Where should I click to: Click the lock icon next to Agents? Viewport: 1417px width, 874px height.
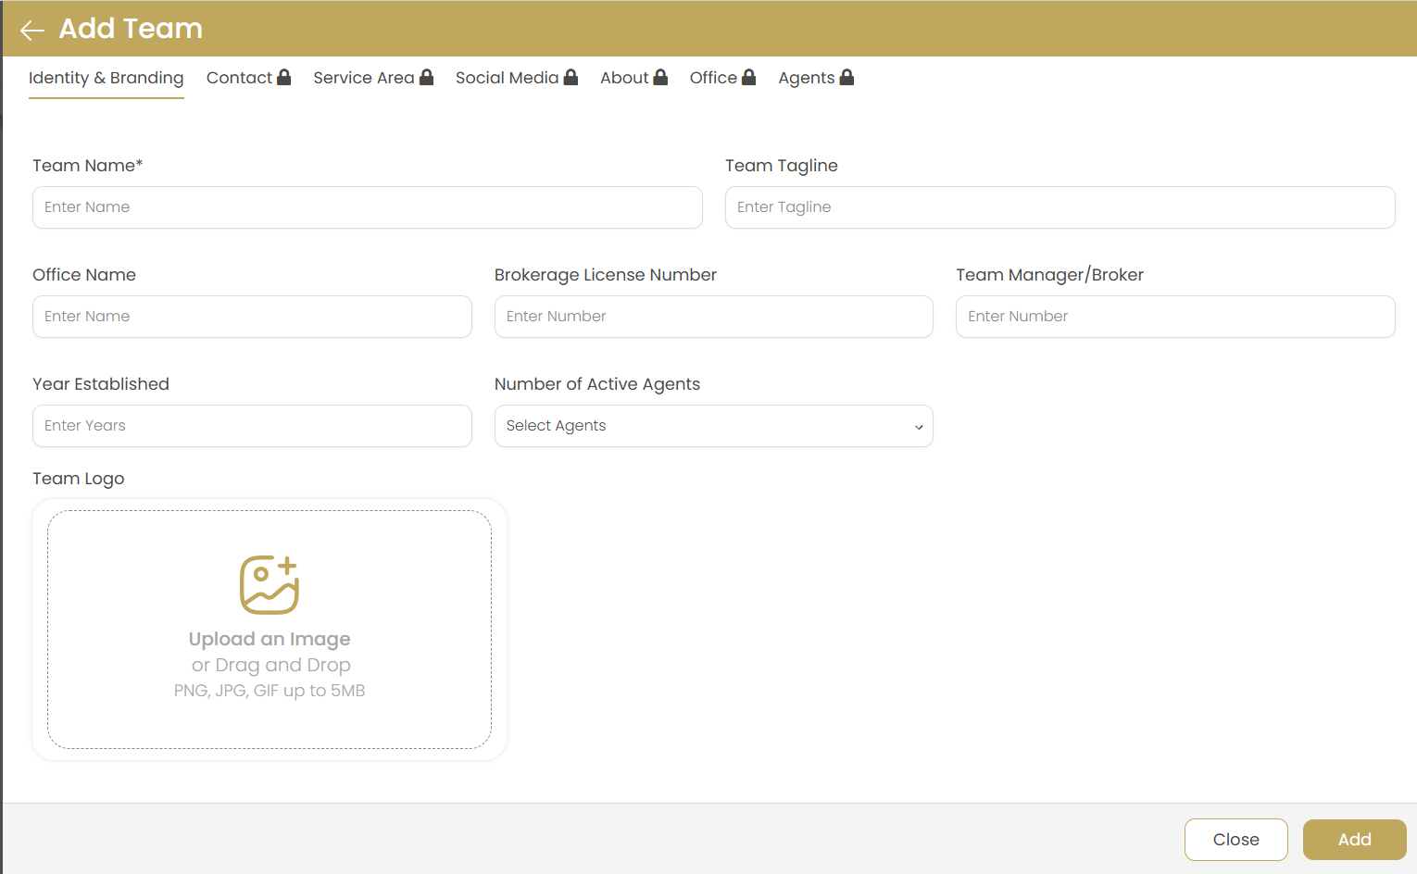click(847, 77)
